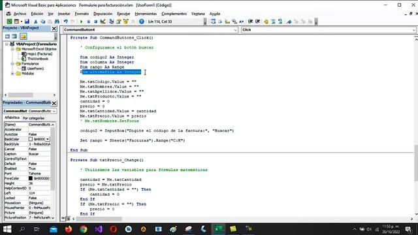Click the Copy icon in the toolbar
The height and width of the screenshot is (235, 418).
[x=42, y=22]
